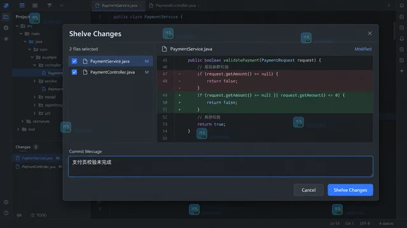Click the clock history icon at bottom left
Screen dimensions: 407x228
point(6,213)
